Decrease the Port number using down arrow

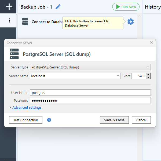148,77
